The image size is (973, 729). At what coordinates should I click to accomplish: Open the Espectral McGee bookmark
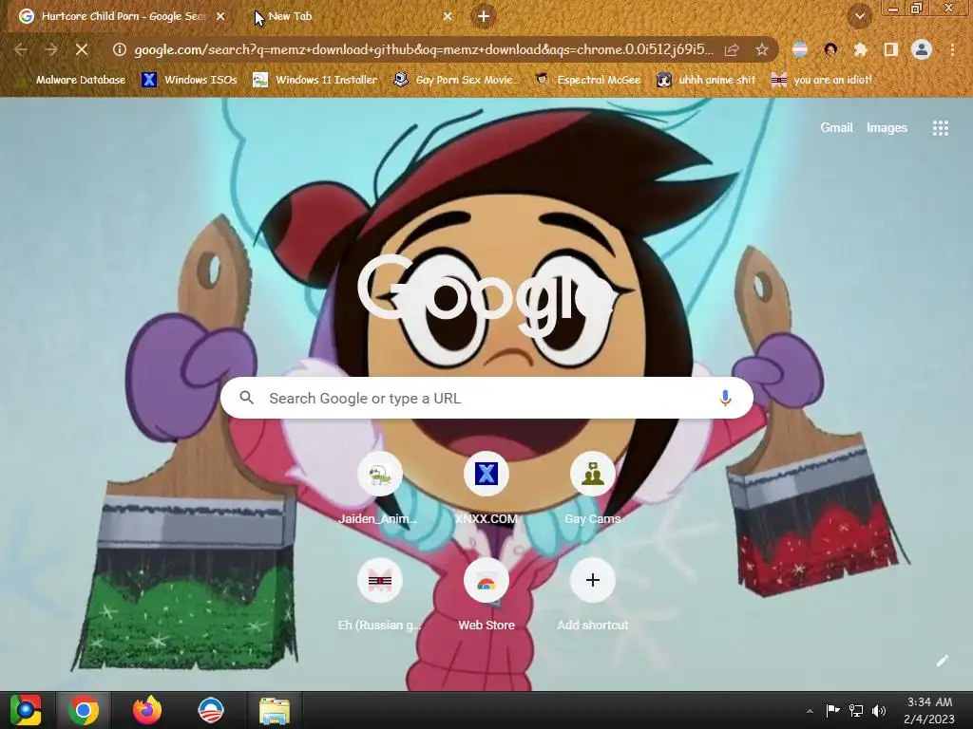pyautogui.click(x=587, y=80)
